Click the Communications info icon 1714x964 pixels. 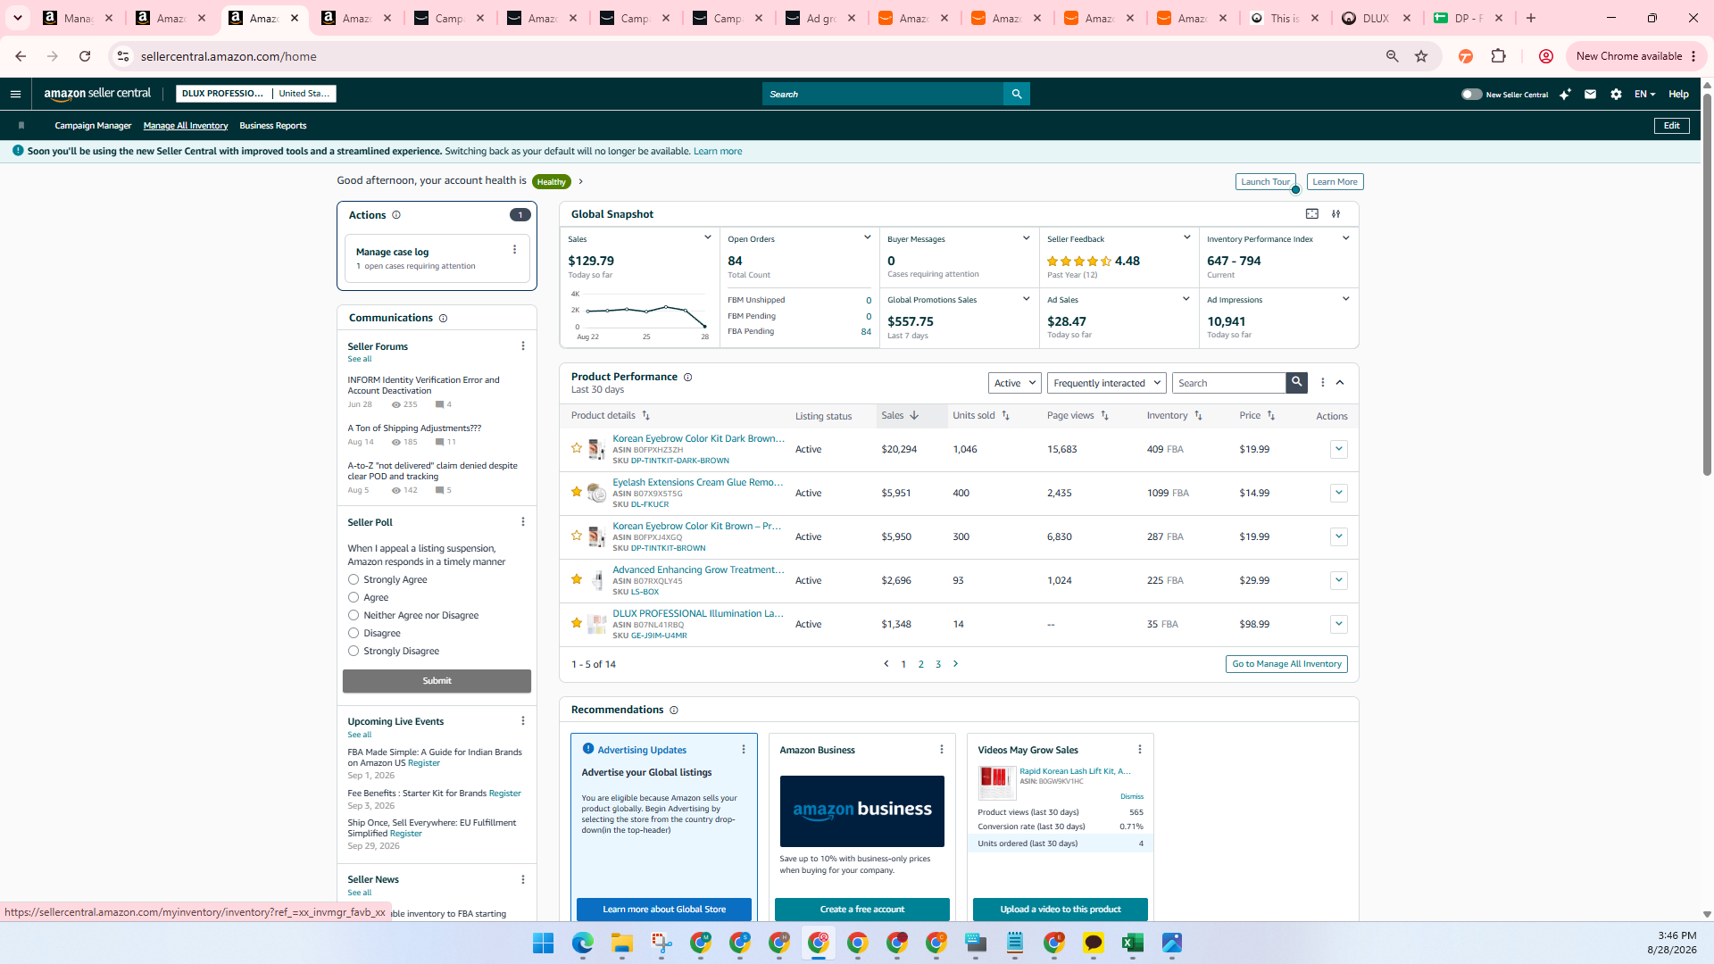[x=443, y=319]
